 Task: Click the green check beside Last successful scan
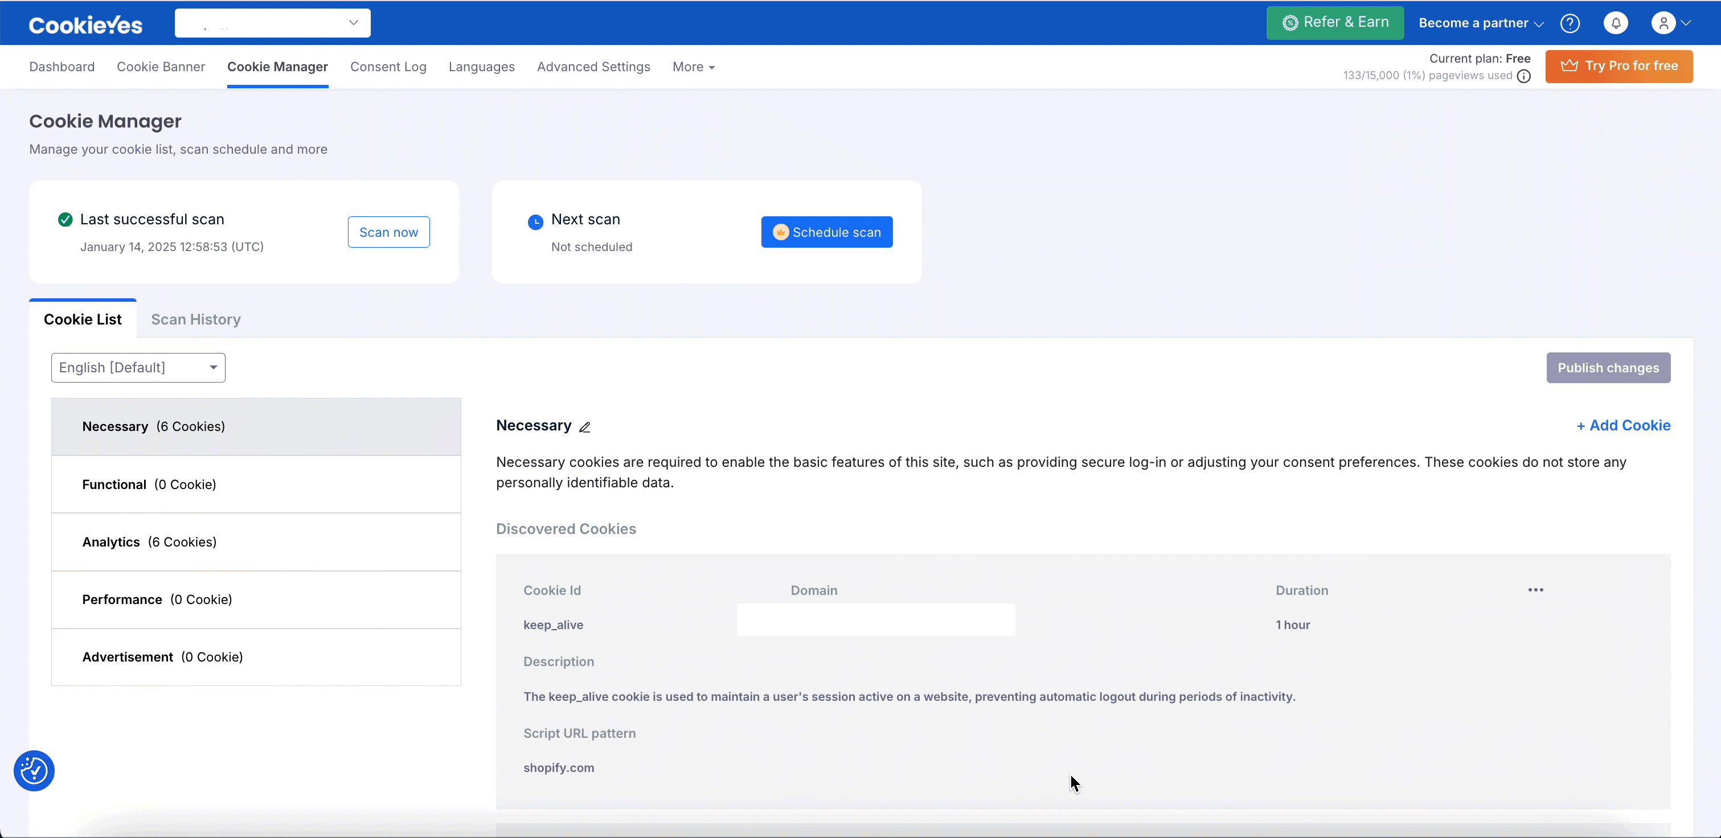(x=65, y=219)
